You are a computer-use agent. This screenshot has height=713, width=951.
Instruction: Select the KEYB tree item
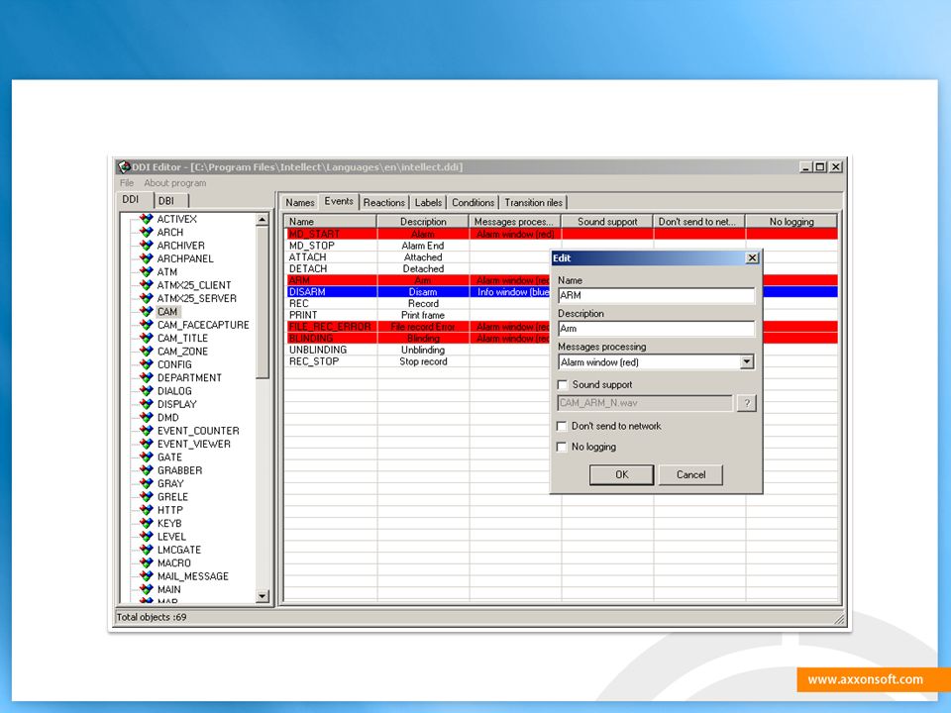169,523
